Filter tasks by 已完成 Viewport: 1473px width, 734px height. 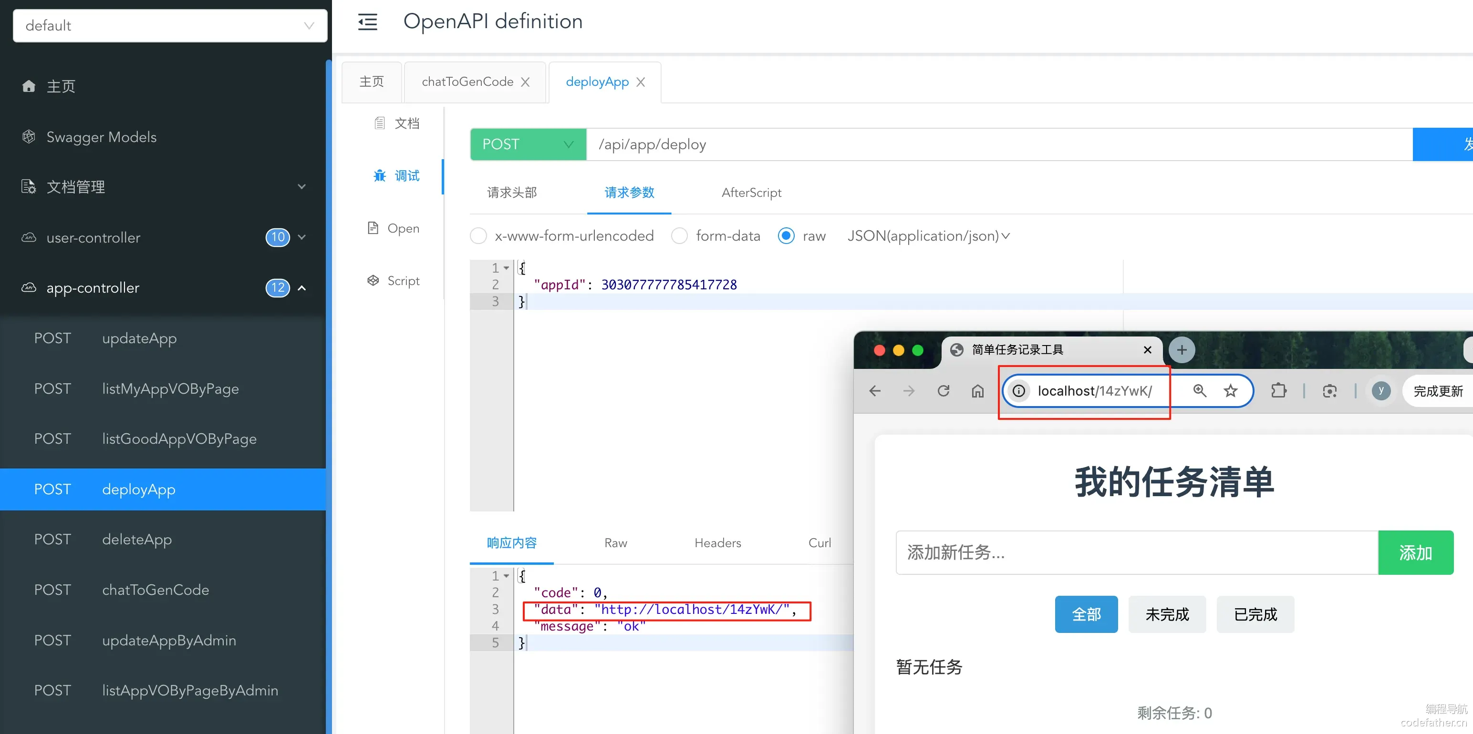tap(1255, 614)
